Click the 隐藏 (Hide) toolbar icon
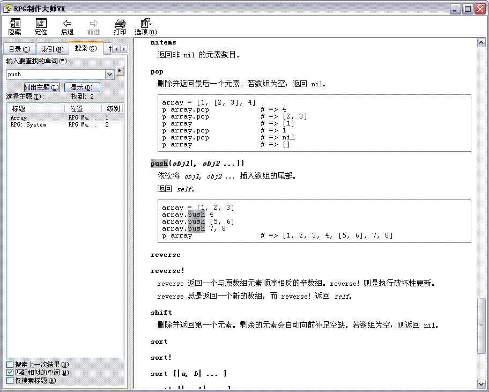Viewport: 489px width, 392px height. click(x=14, y=26)
